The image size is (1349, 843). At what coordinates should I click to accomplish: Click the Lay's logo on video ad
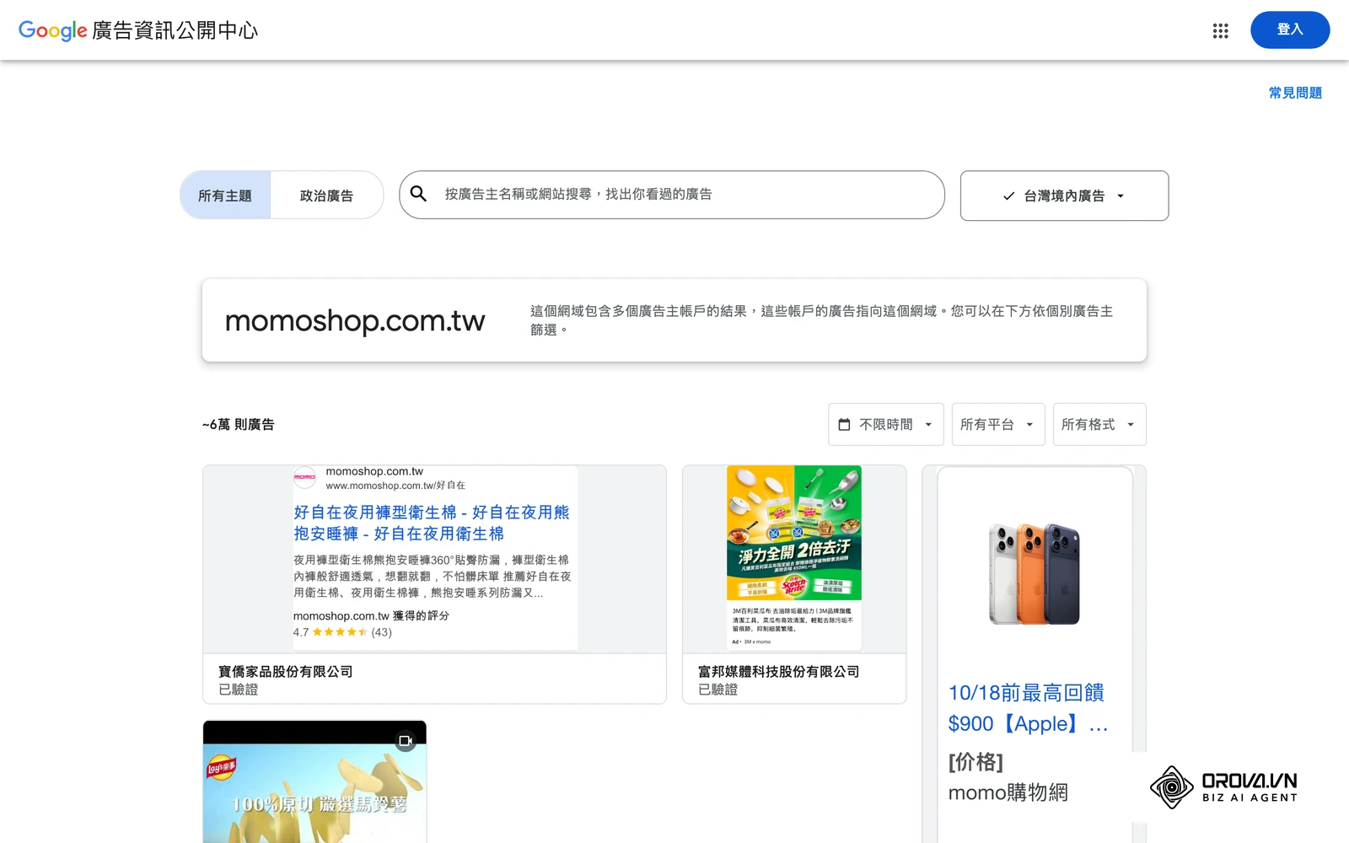click(x=222, y=767)
